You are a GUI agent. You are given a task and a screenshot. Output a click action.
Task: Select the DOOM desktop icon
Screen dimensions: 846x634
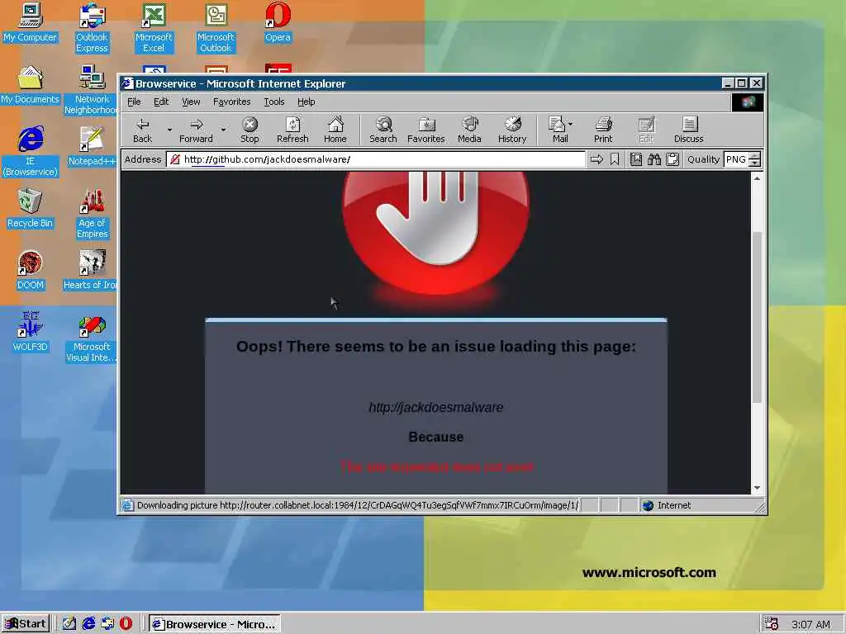(x=31, y=271)
